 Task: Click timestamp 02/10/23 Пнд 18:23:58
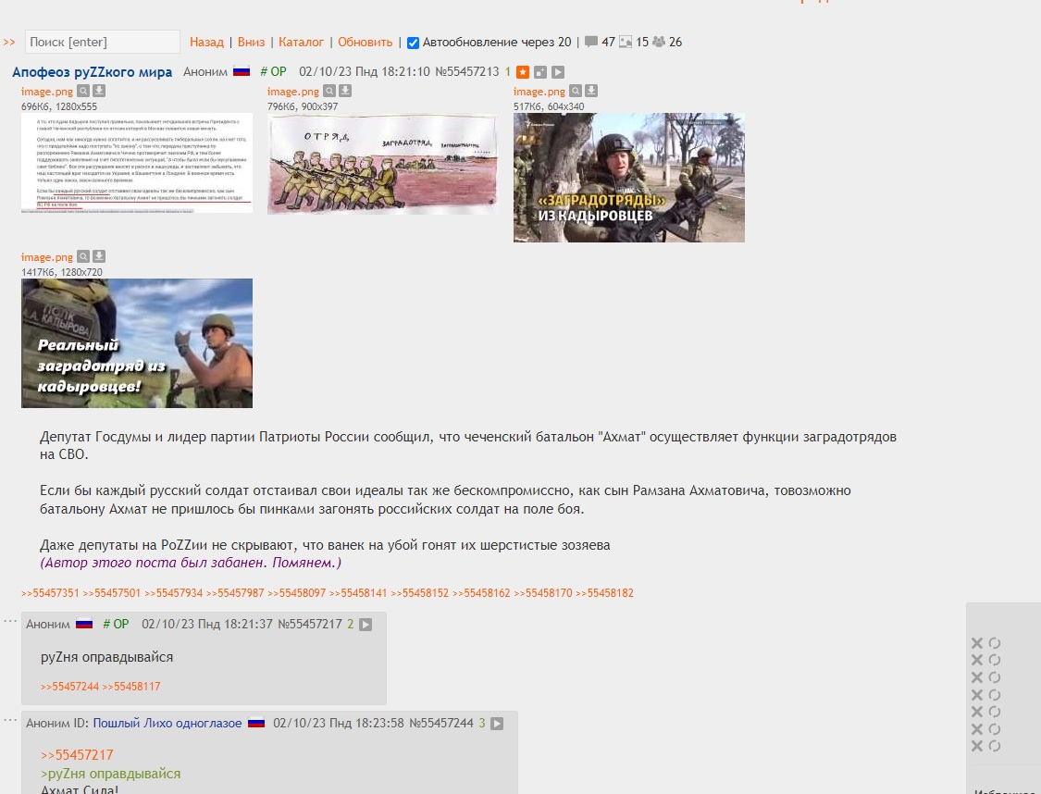(338, 723)
